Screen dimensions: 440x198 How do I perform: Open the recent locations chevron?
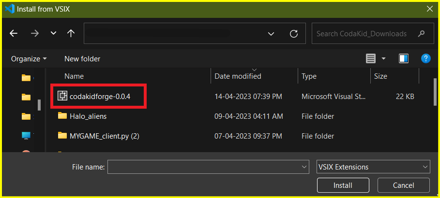coord(53,34)
